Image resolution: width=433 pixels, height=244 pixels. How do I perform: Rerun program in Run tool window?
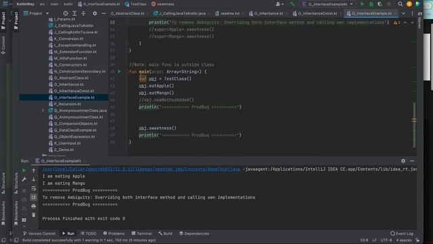[24, 170]
